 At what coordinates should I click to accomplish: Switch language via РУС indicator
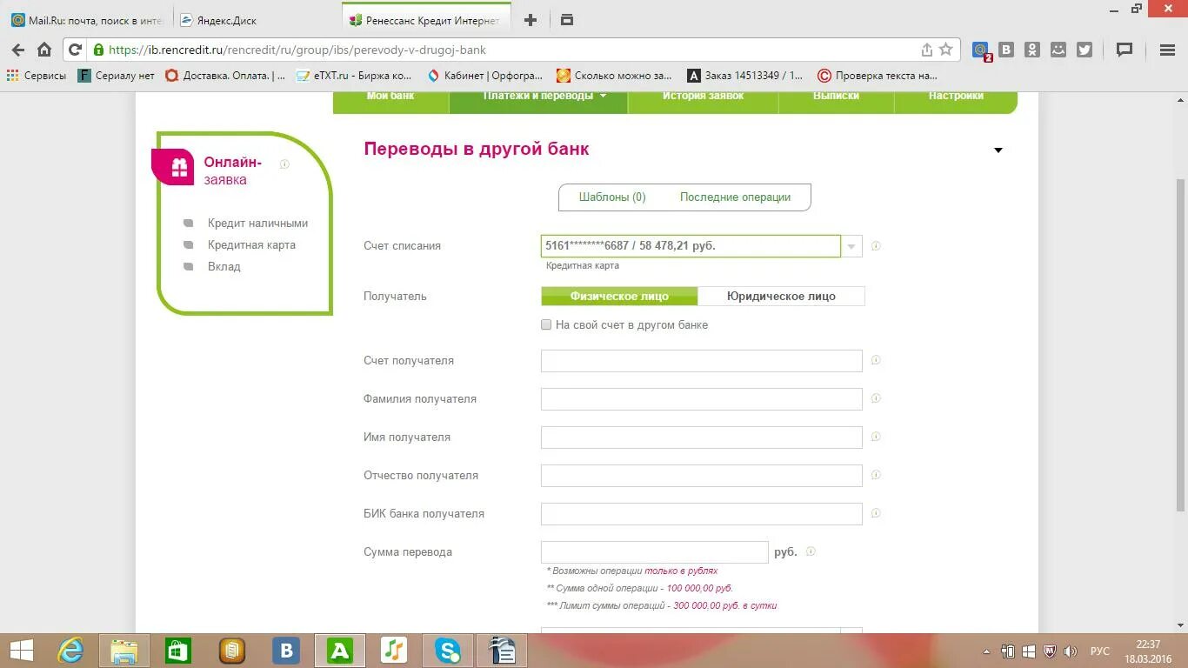(1100, 651)
